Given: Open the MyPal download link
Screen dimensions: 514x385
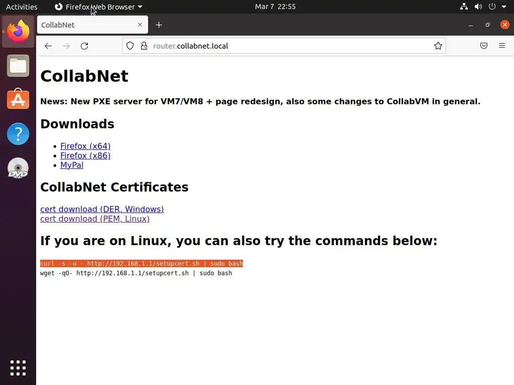Looking at the screenshot, I should 72,165.
